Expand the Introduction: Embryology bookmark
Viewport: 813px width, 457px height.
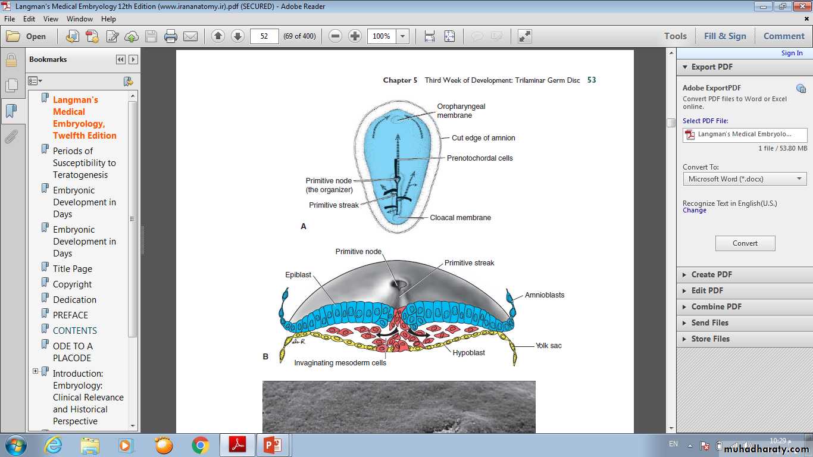[x=36, y=371]
